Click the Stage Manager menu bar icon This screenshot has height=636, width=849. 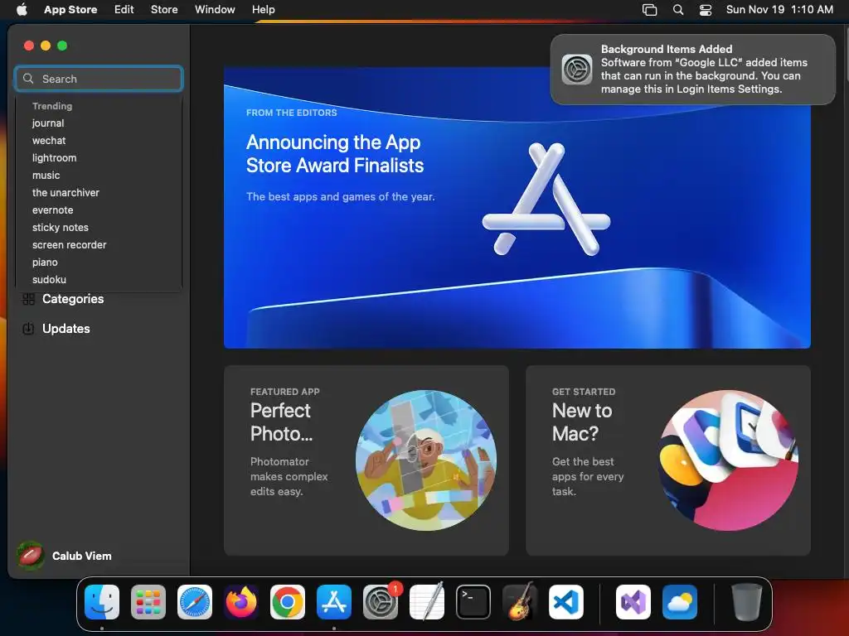point(650,9)
